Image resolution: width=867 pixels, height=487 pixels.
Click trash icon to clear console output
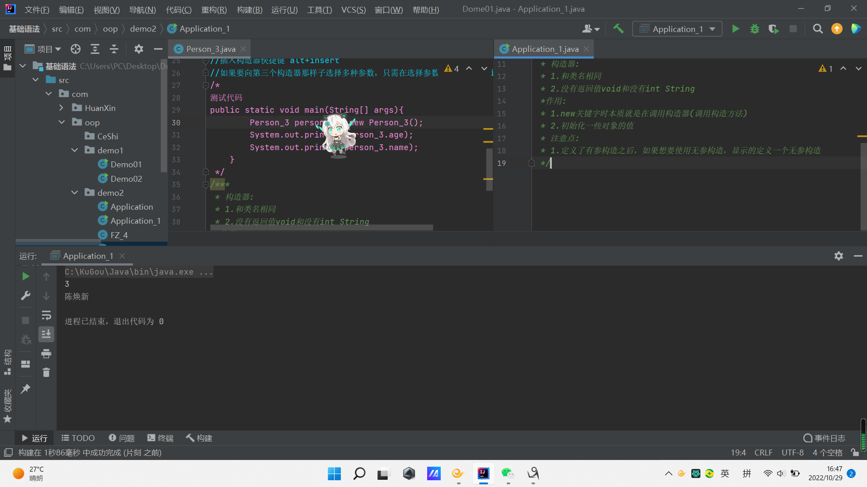46,372
